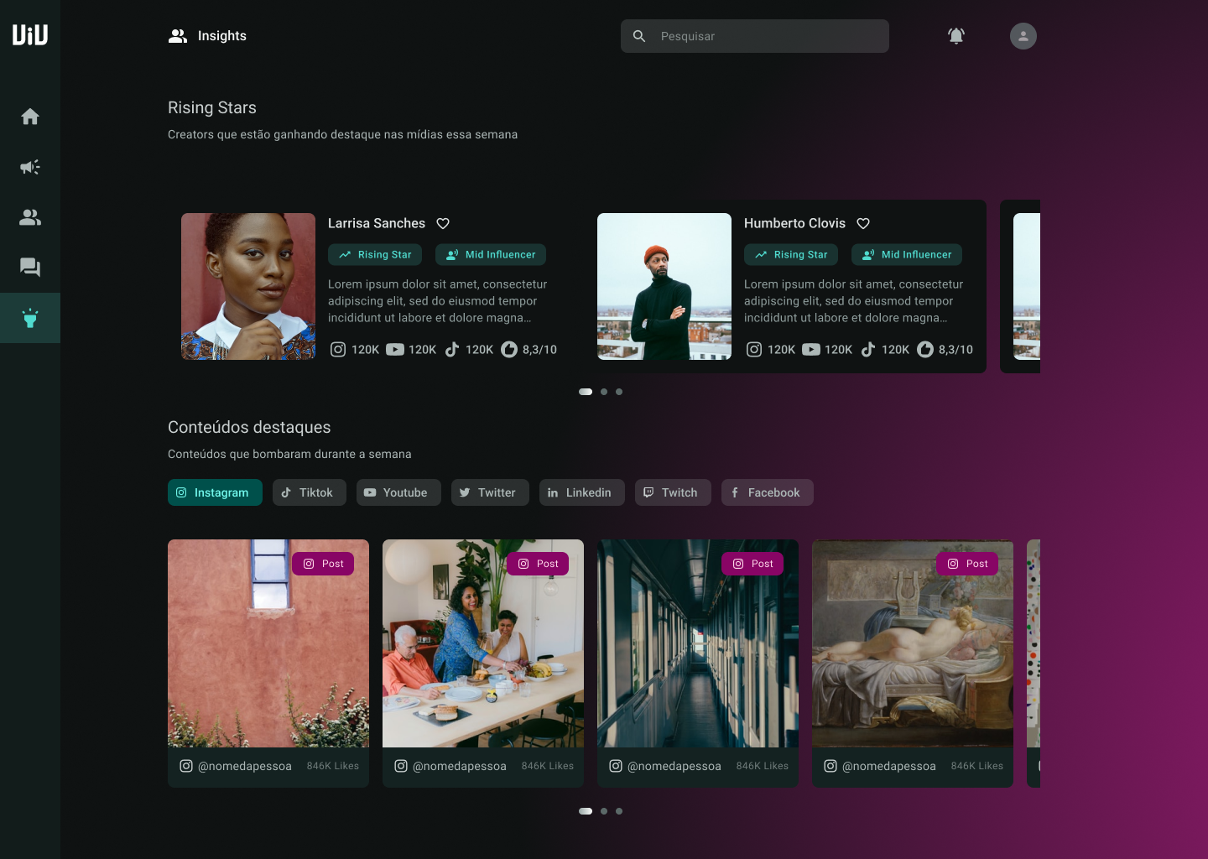The image size is (1208, 859).
Task: Open the chat messages sidebar icon
Action: pos(30,268)
